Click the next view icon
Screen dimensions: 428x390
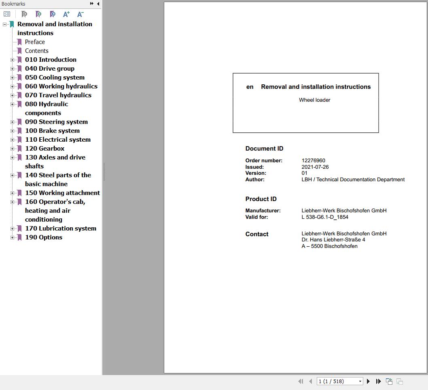400,381
